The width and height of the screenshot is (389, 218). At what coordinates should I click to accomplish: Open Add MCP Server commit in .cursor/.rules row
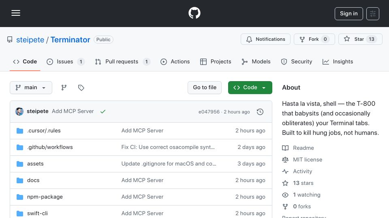click(142, 130)
